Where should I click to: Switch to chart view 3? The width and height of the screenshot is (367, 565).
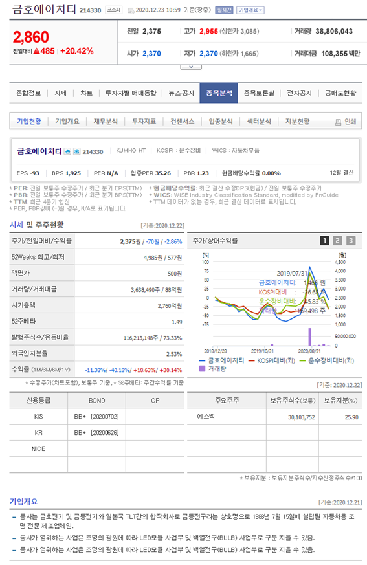351,240
